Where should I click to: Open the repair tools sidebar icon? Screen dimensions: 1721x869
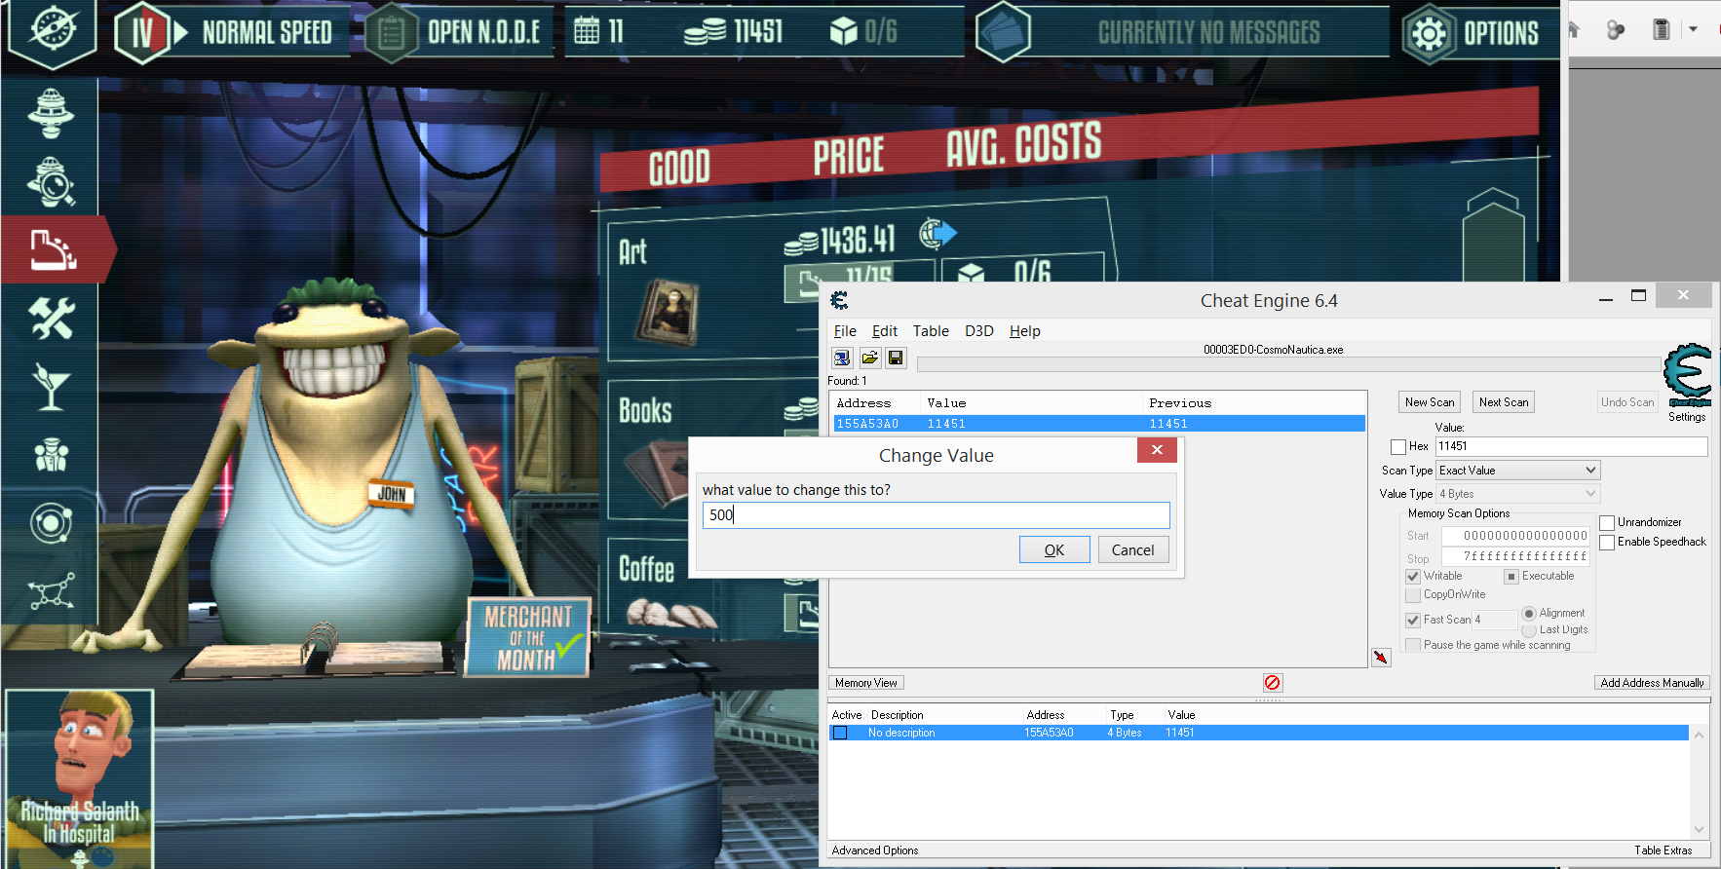point(52,319)
